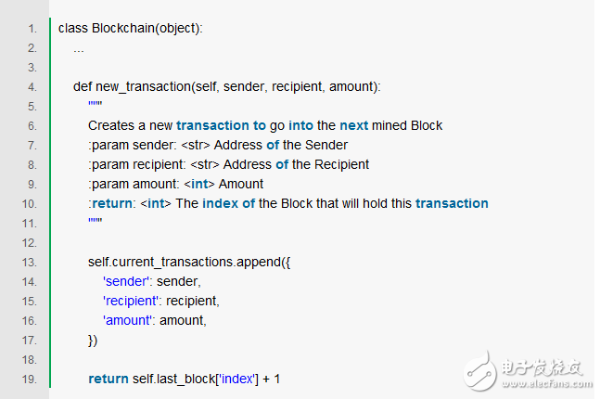Click the ellipsis on line 2
The image size is (600, 399).
[79, 47]
